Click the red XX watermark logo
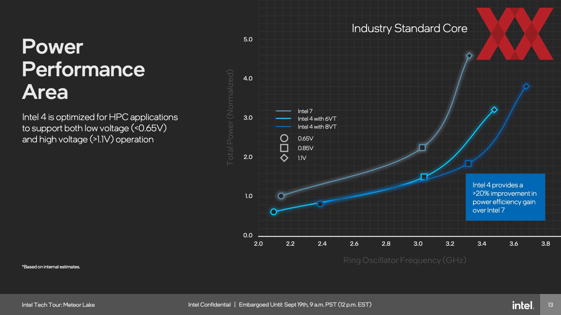 point(515,34)
